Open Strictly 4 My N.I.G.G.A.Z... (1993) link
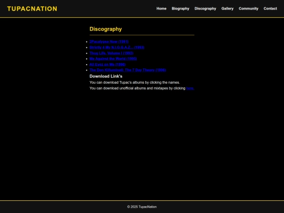The width and height of the screenshot is (284, 213). click(117, 47)
